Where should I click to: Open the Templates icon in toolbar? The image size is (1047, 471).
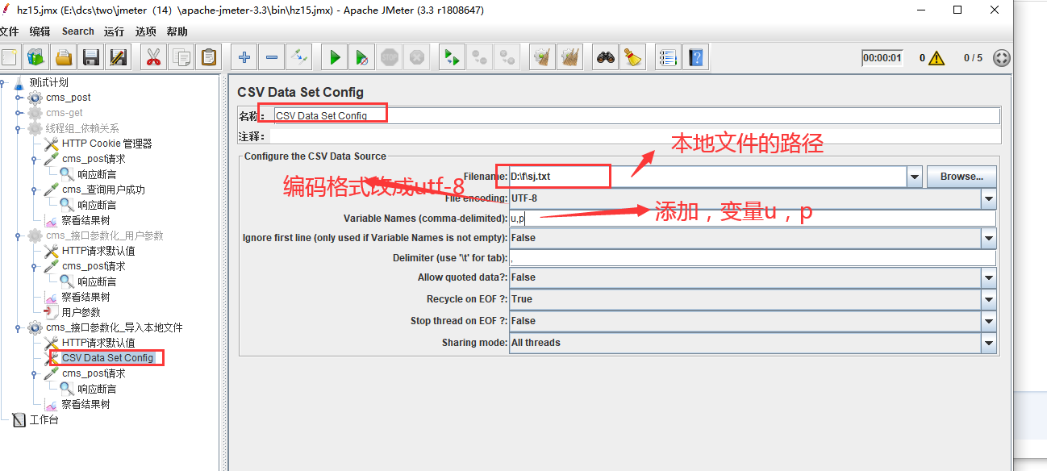point(35,57)
